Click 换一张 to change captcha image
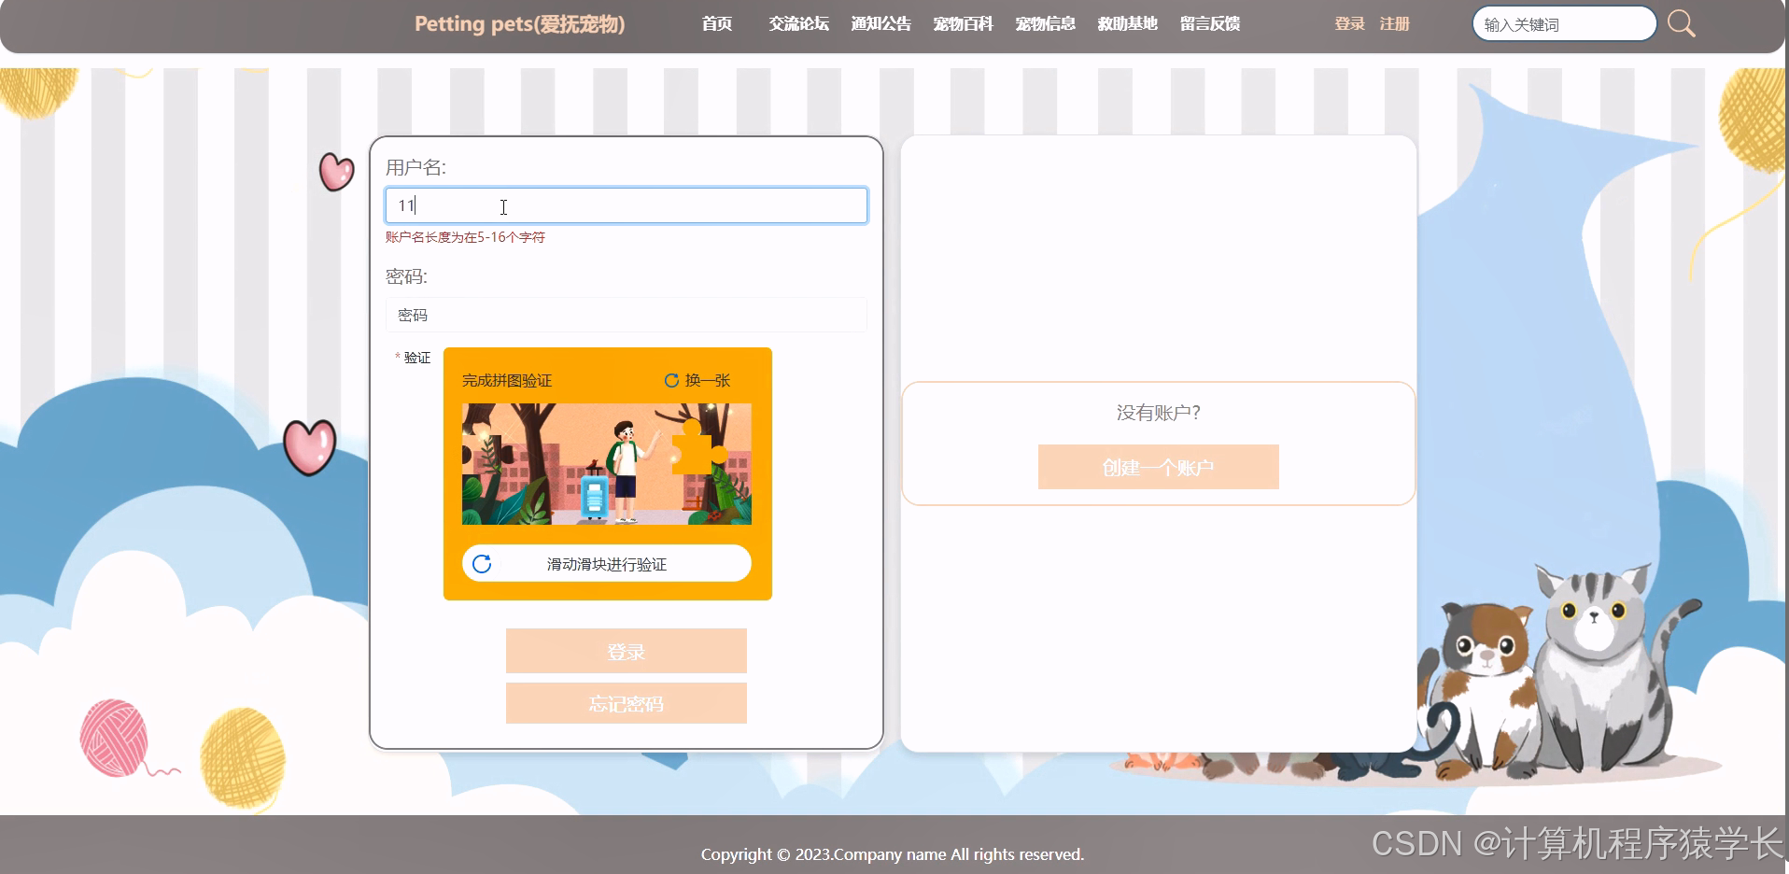This screenshot has height=874, width=1789. coord(707,380)
